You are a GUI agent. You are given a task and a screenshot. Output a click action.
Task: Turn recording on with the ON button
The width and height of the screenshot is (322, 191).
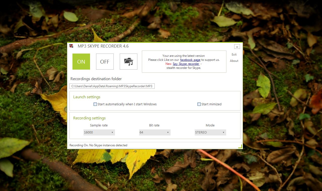coord(81,62)
